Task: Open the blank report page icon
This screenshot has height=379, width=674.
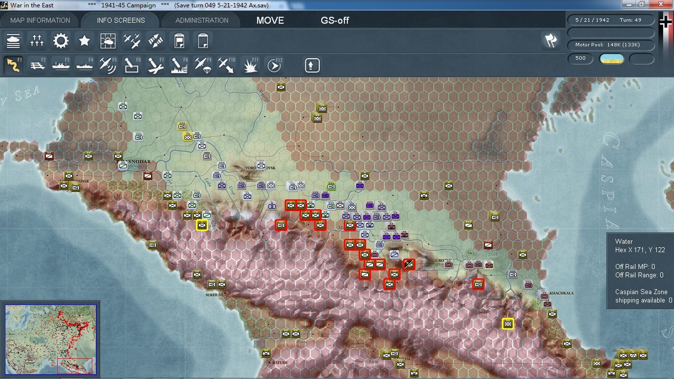Action: tap(203, 41)
